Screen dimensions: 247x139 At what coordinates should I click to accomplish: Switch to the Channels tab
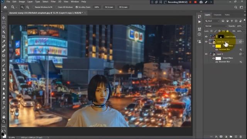pyautogui.click(x=217, y=15)
